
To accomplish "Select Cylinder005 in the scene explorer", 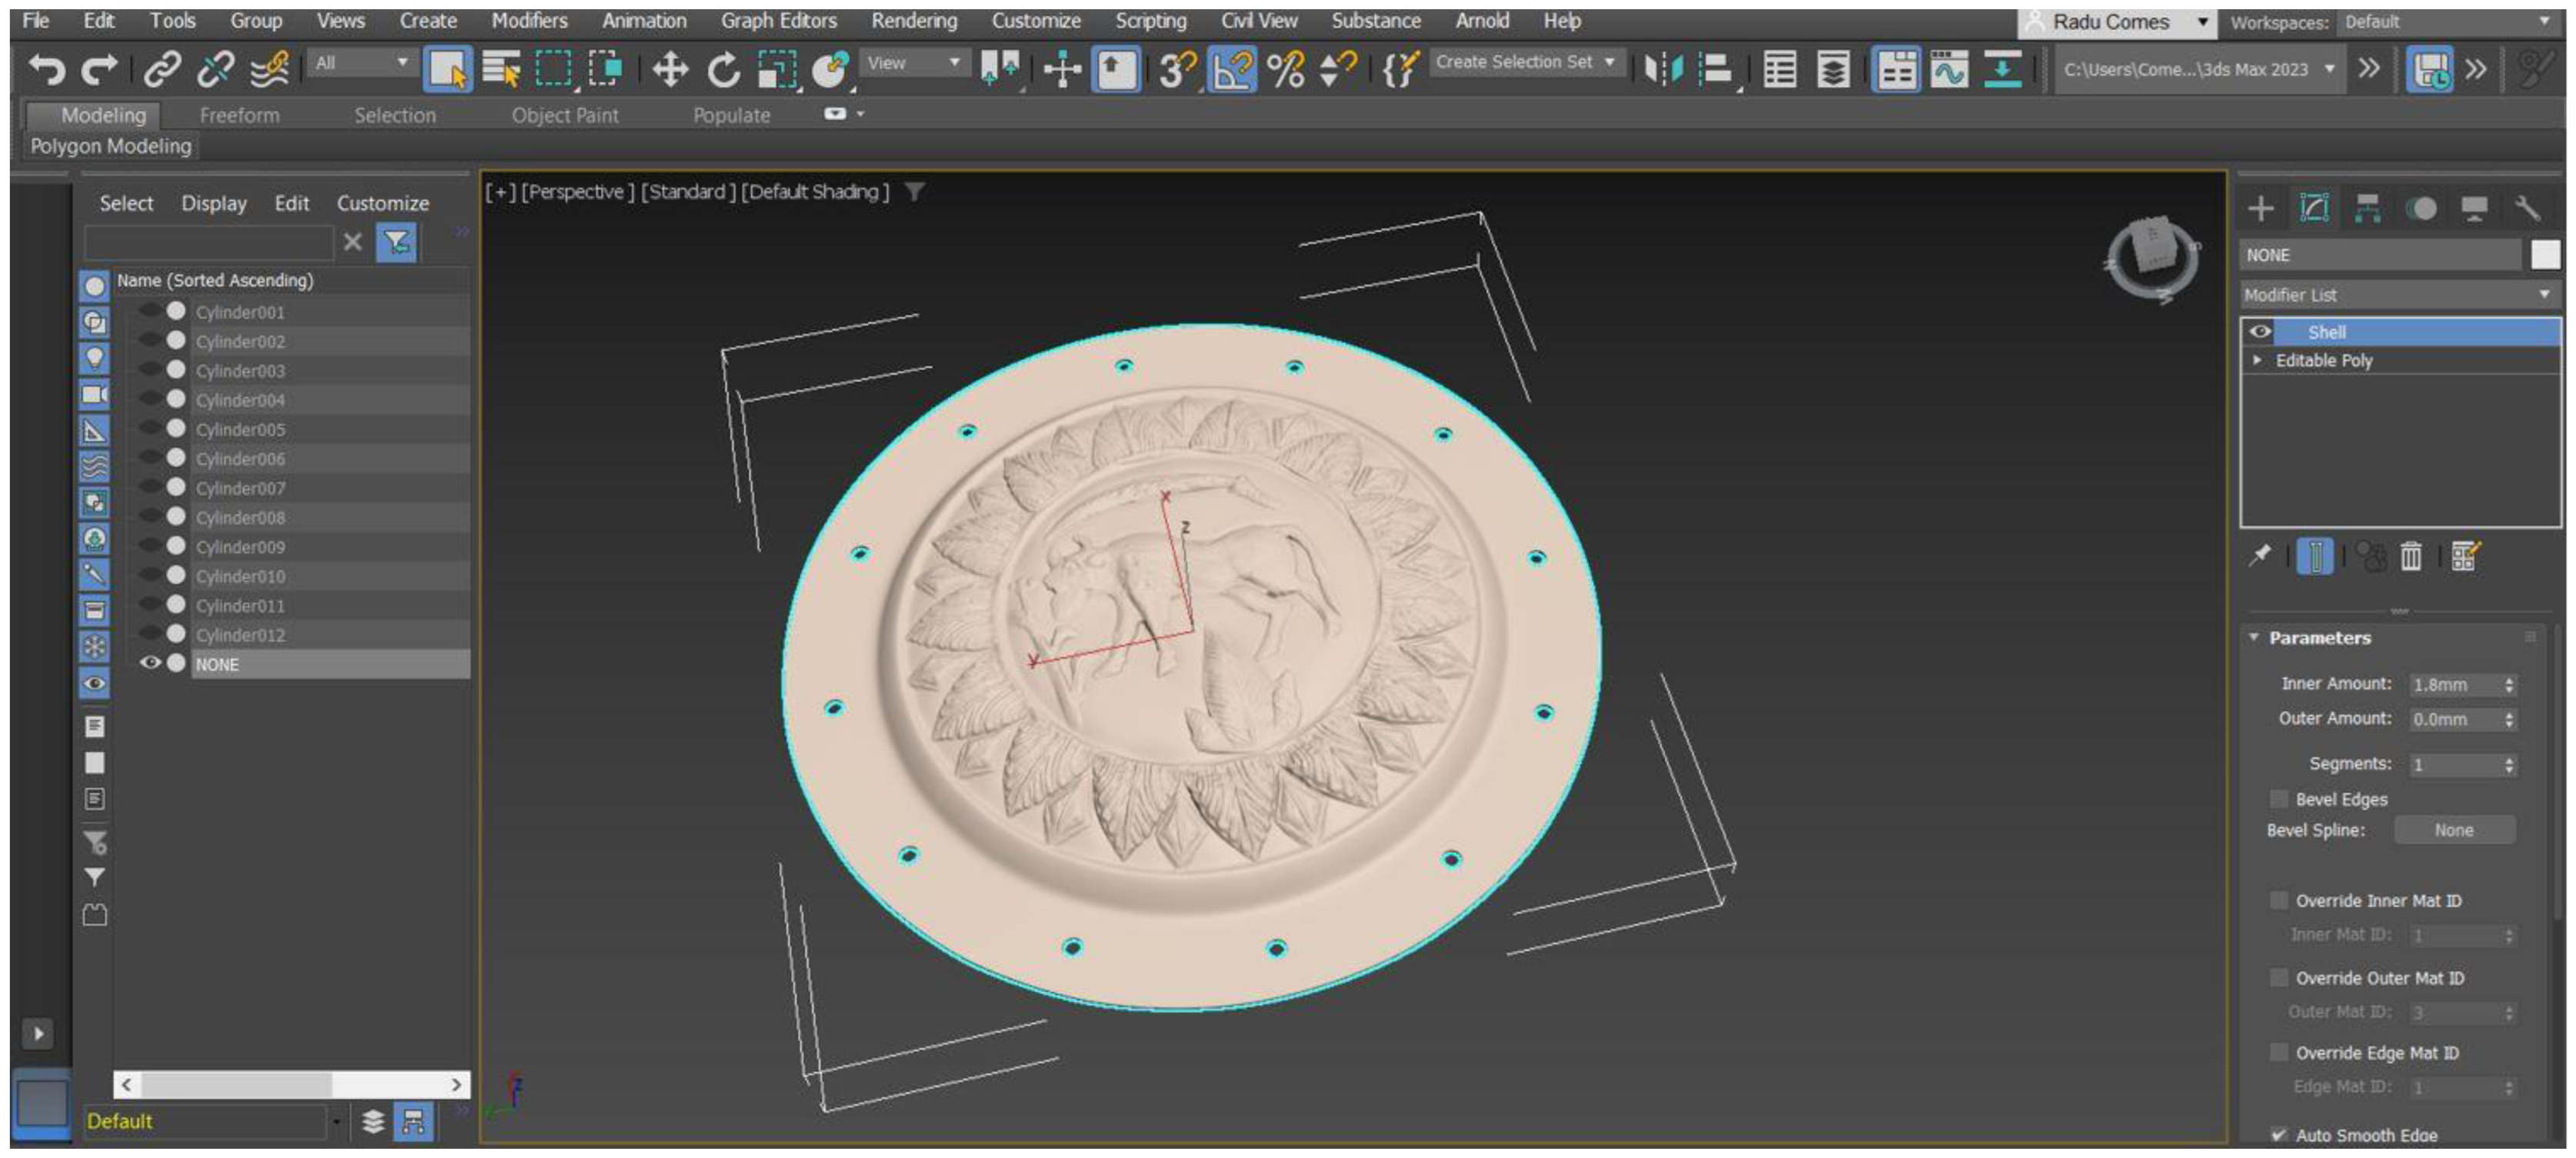I will click(240, 429).
